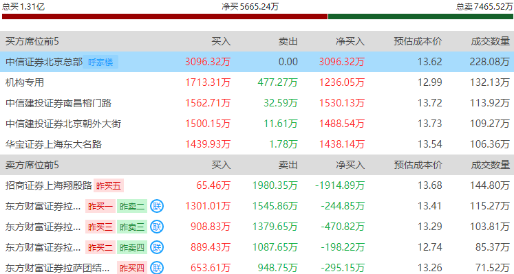Click the 1.78万 sell value

coord(283,144)
